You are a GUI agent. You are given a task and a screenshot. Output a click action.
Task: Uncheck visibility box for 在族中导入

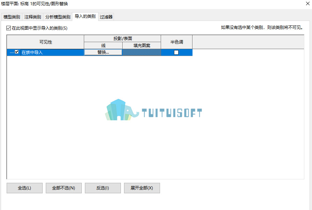tap(17, 52)
